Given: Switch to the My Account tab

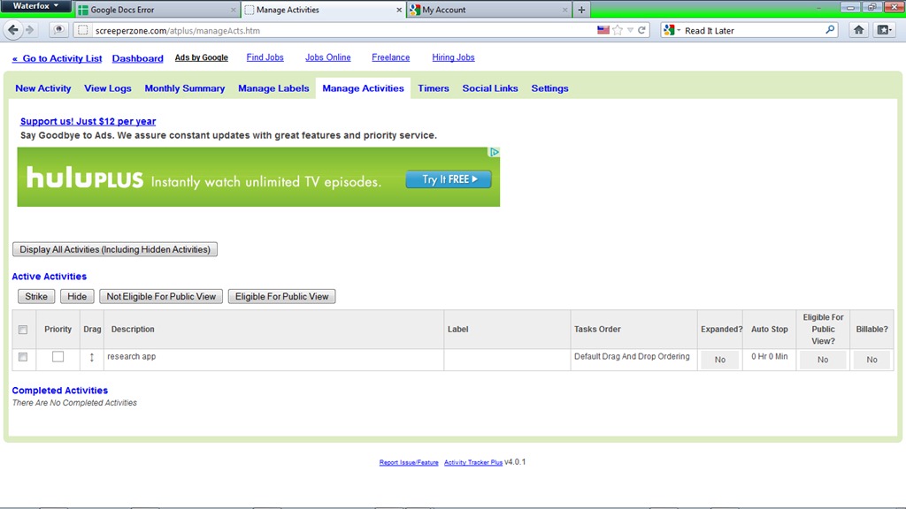Looking at the screenshot, I should point(488,10).
